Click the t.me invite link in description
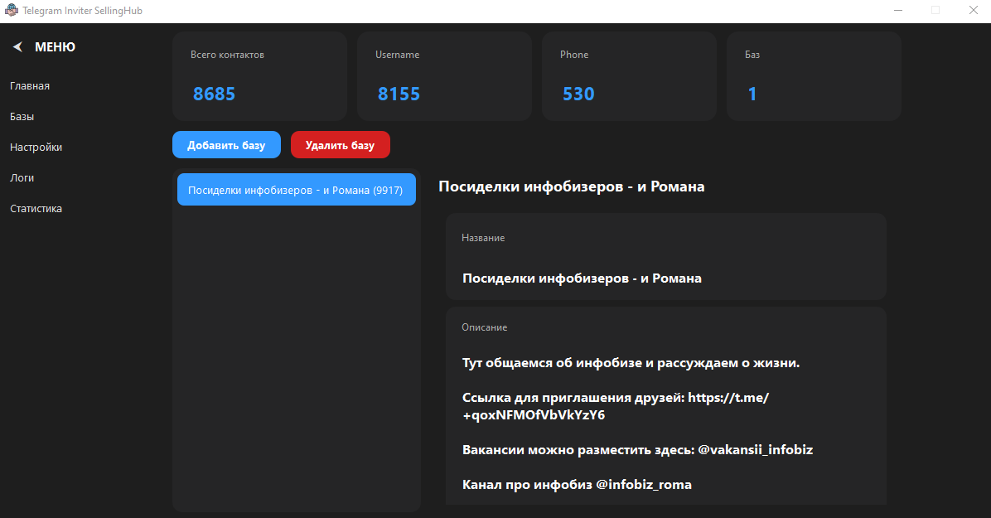991x518 pixels. 729,398
